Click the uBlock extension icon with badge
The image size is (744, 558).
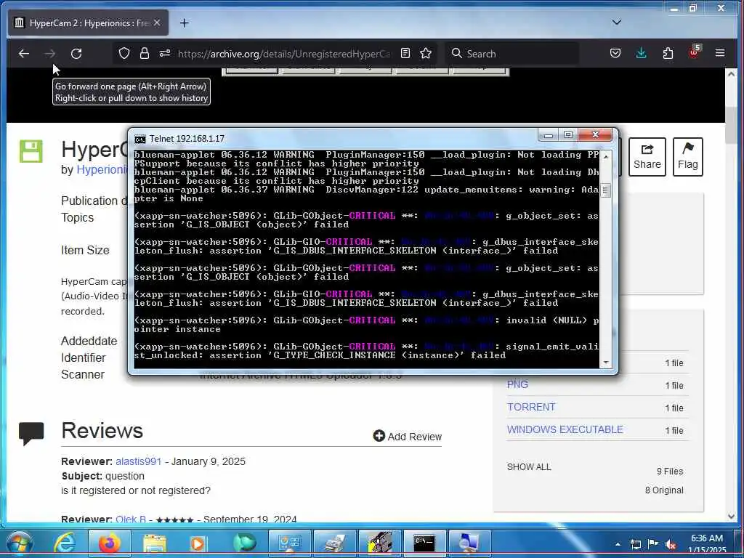(x=694, y=52)
